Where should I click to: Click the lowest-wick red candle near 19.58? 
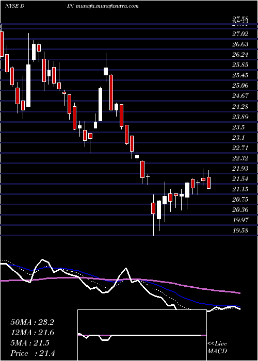tap(153, 208)
